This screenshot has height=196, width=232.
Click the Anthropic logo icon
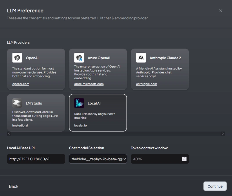tap(141, 58)
